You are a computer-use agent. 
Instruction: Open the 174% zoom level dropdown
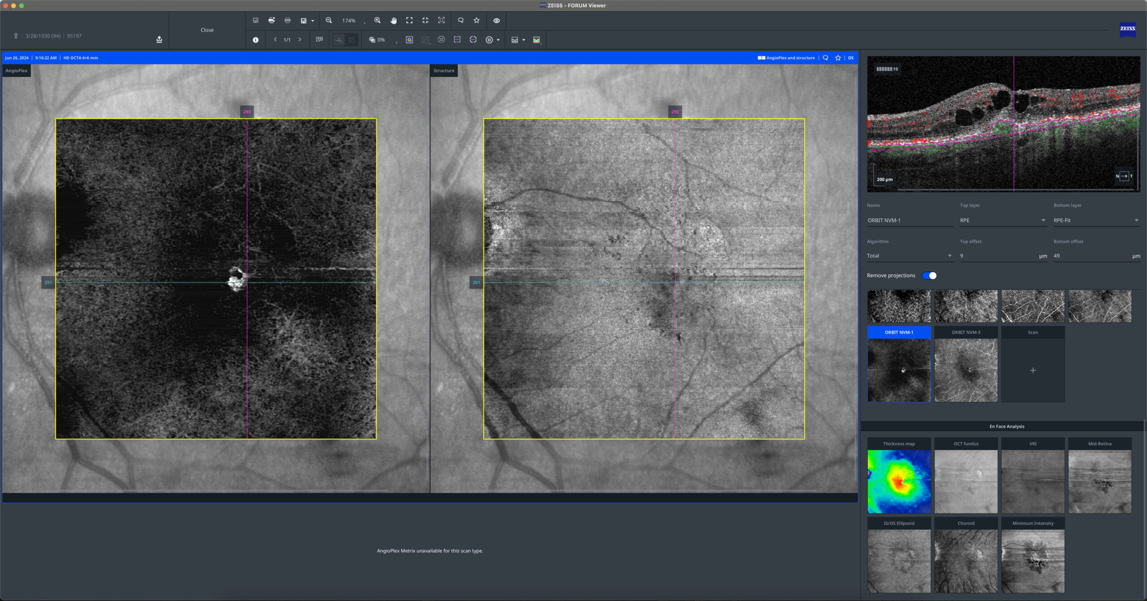(x=354, y=21)
